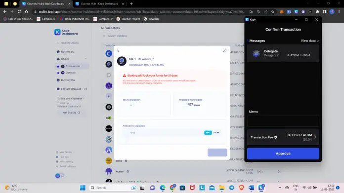Screen dimensions: 344x193
Task: Open the Keplr extension icon in toolbar
Action: pyautogui.click(x=296, y=12)
